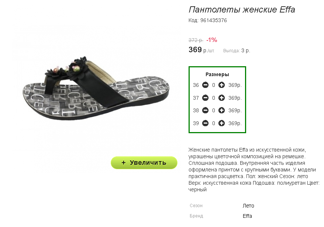Click the size 37 quantity value
Screen dimensions: 324x227
click(213, 98)
